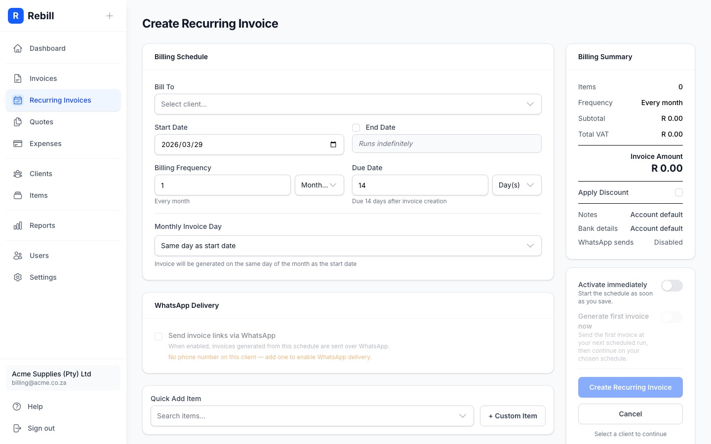The image size is (711, 444).
Task: Open the Quotes section
Action: pyautogui.click(x=41, y=122)
